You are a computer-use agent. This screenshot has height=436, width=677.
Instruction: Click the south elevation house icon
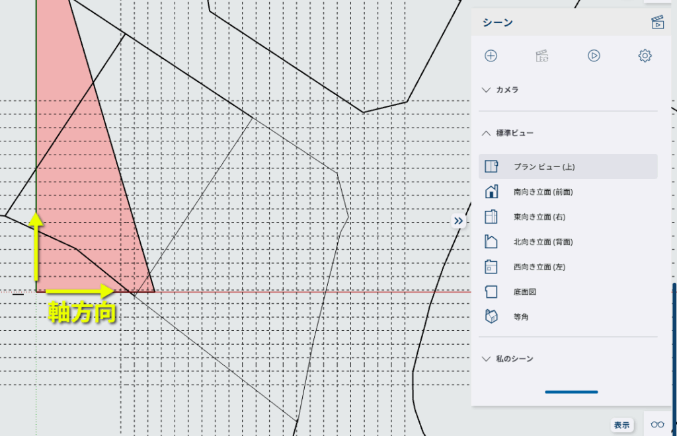[x=491, y=192]
